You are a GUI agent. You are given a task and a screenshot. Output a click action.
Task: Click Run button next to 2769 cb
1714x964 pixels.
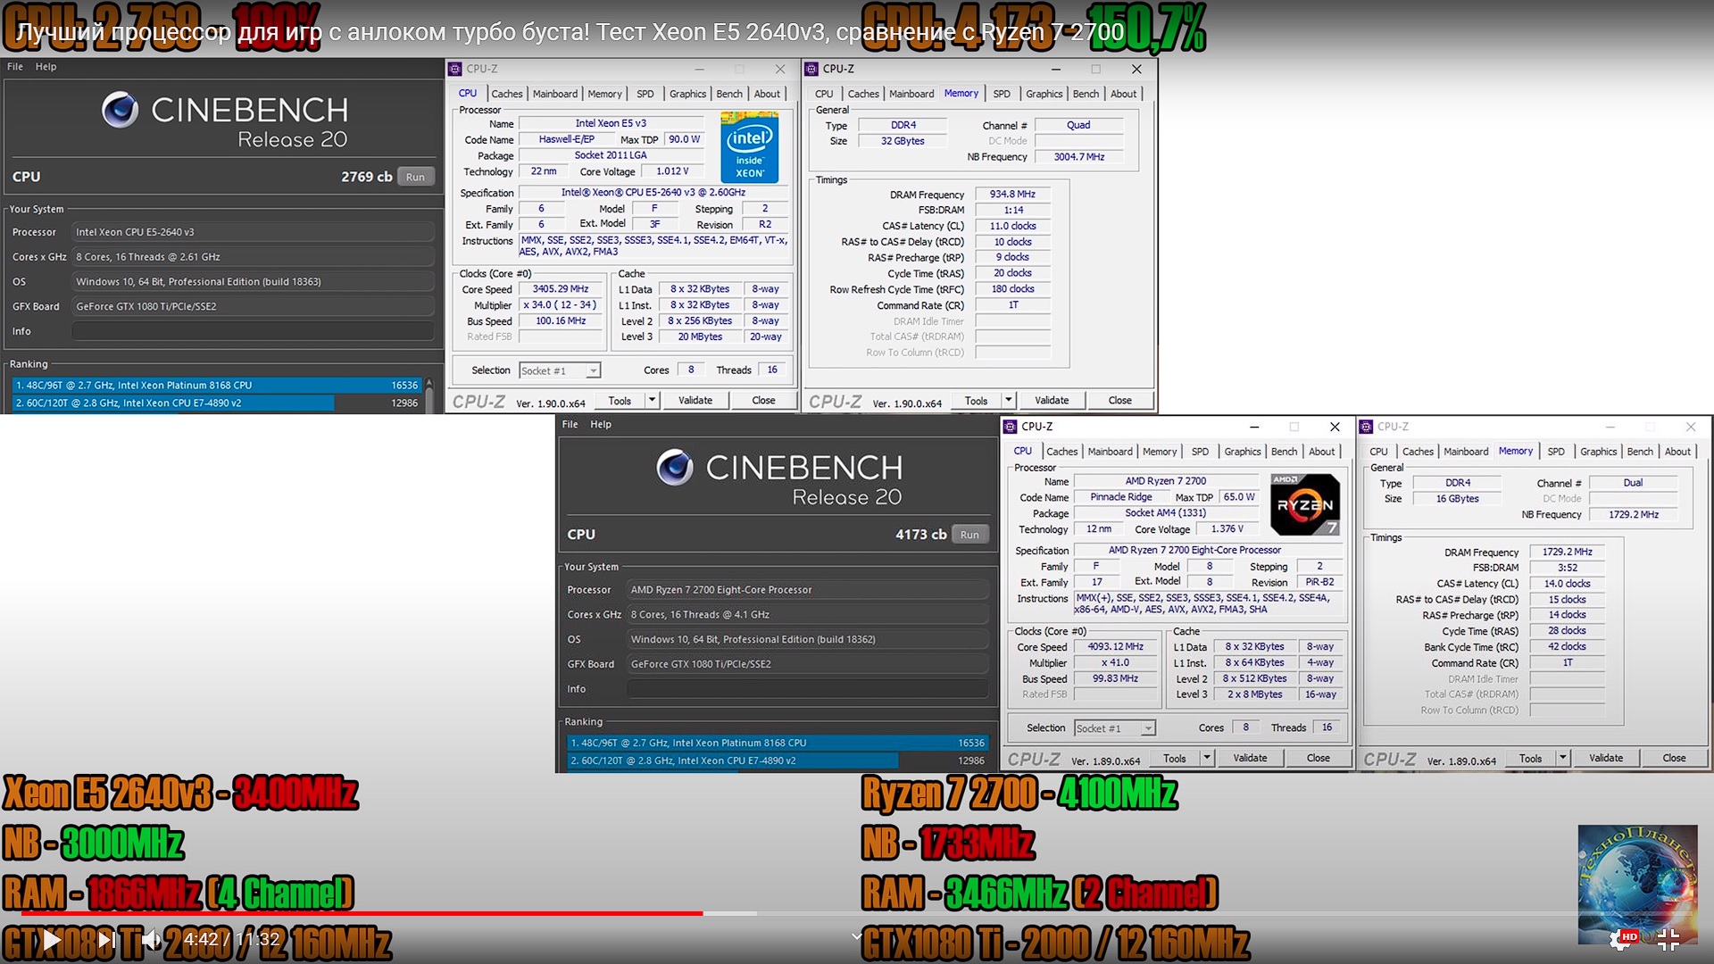tap(415, 177)
